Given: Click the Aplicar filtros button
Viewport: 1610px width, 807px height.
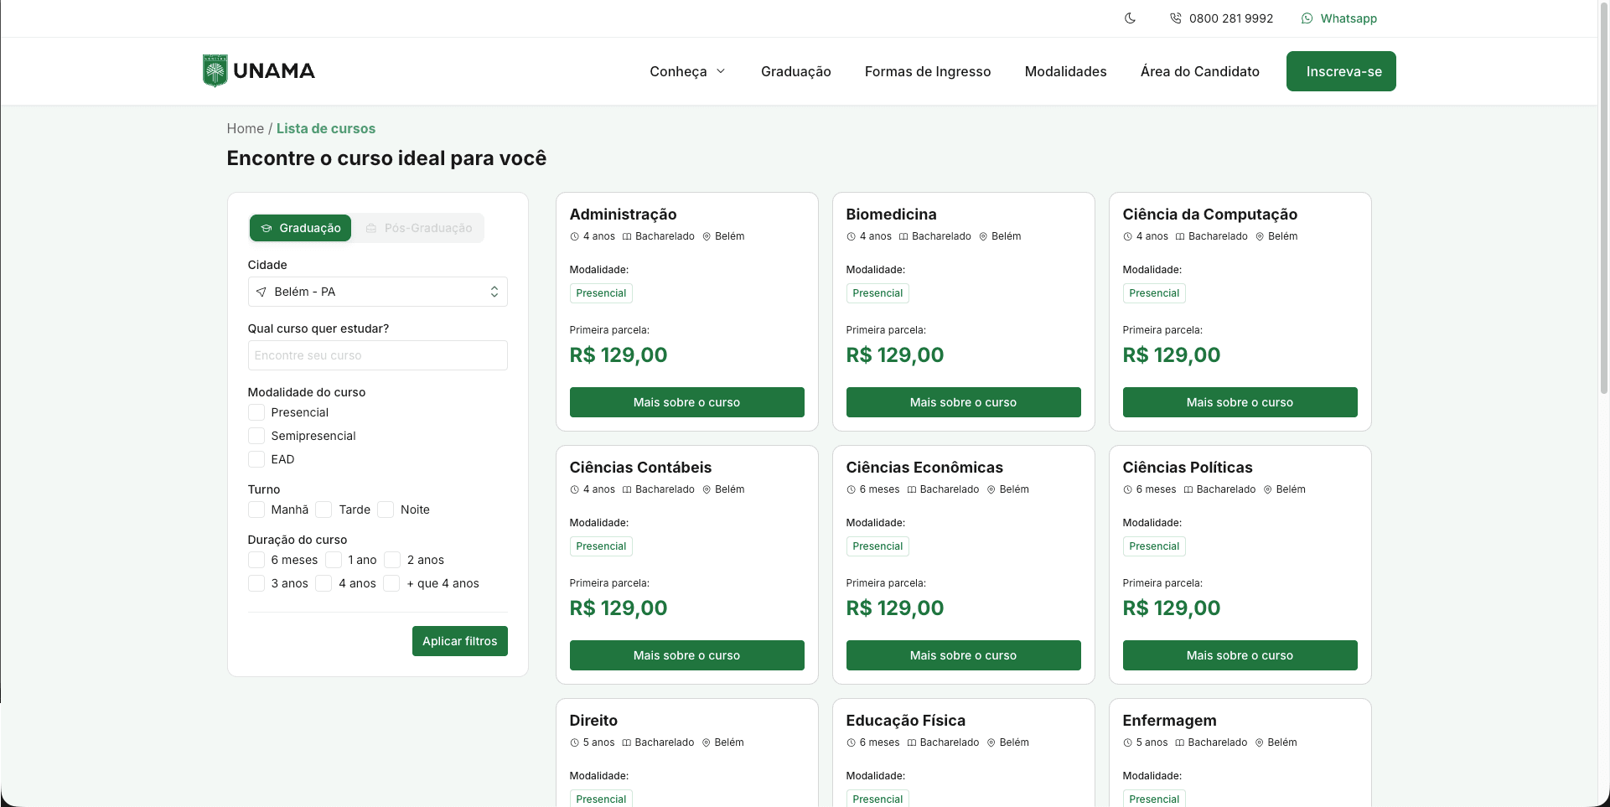Looking at the screenshot, I should (459, 641).
